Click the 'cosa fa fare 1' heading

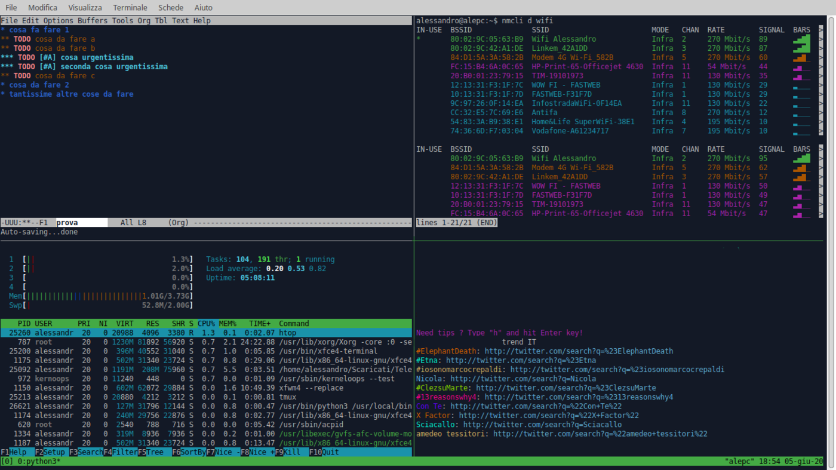[39, 30]
